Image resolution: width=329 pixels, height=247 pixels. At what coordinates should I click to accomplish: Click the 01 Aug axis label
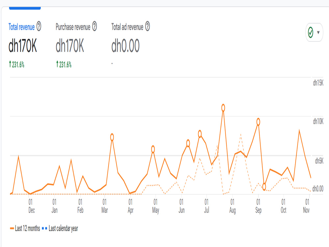232,206
